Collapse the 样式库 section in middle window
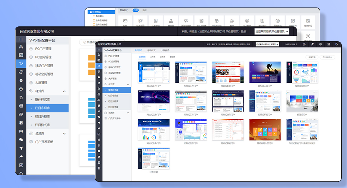347x188 pixels. 64,91
